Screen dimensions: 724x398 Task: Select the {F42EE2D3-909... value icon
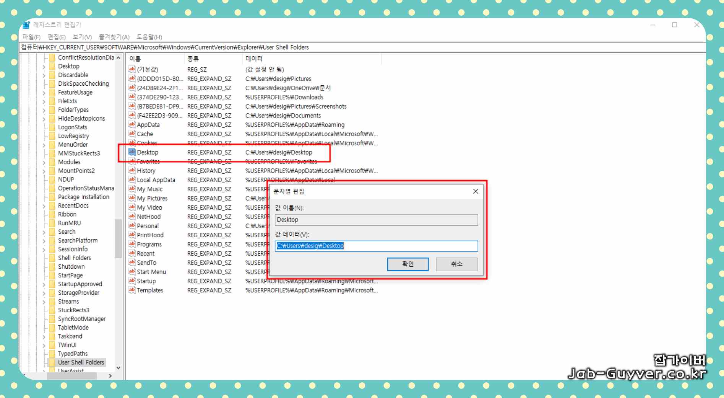[132, 115]
